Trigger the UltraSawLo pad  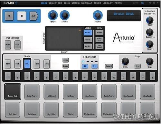click(147, 91)
